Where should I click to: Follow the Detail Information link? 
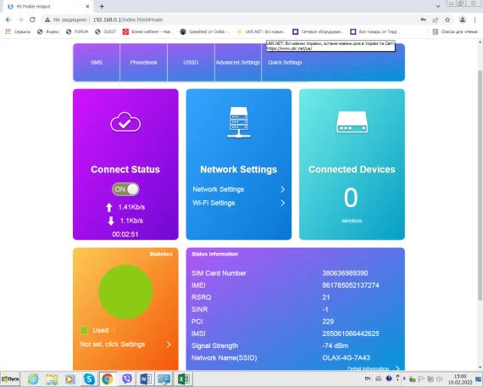point(368,368)
